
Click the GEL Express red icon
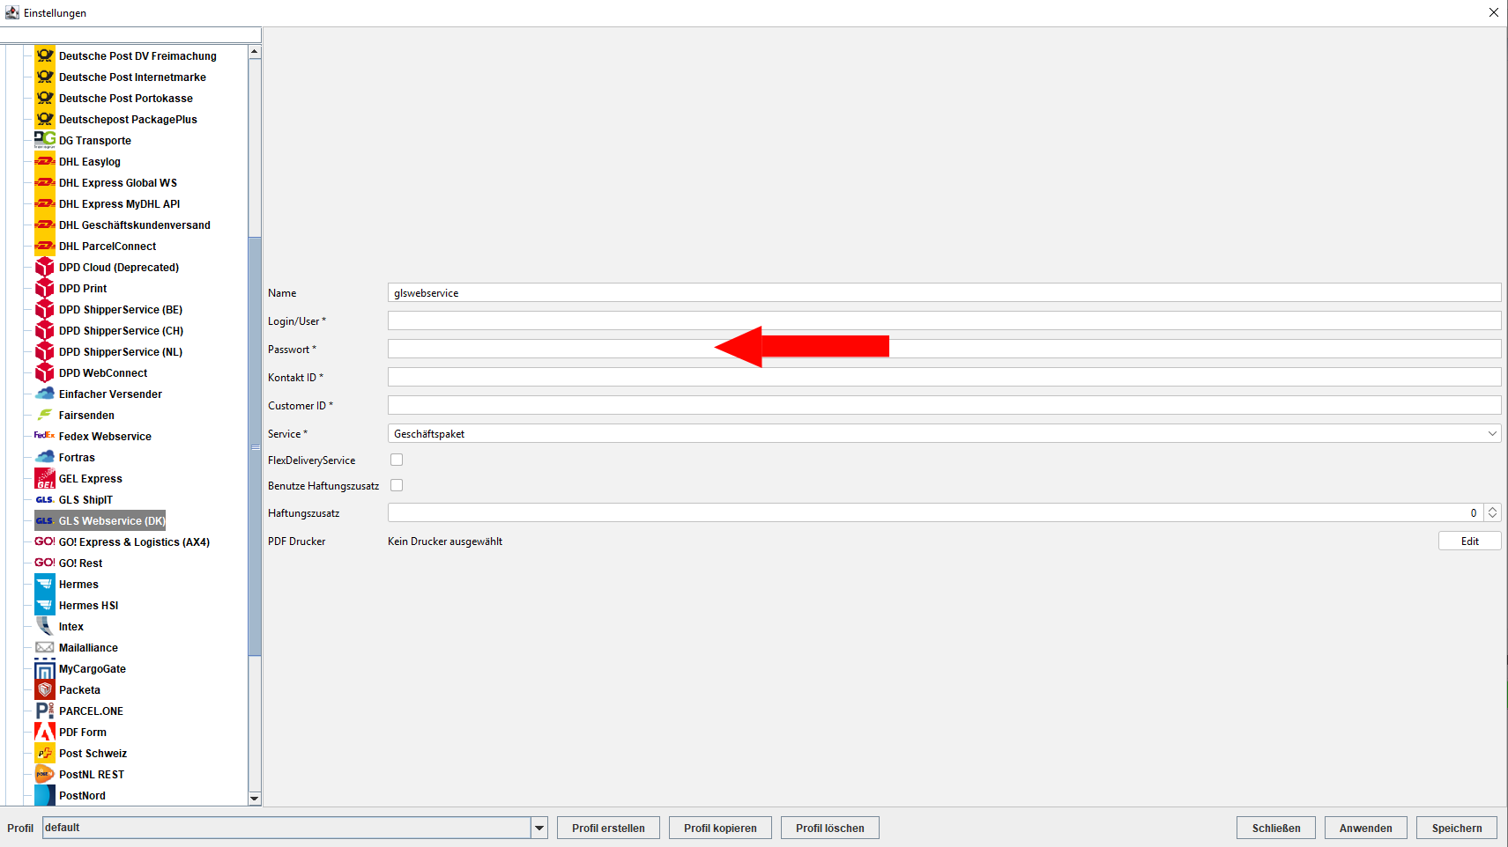45,478
